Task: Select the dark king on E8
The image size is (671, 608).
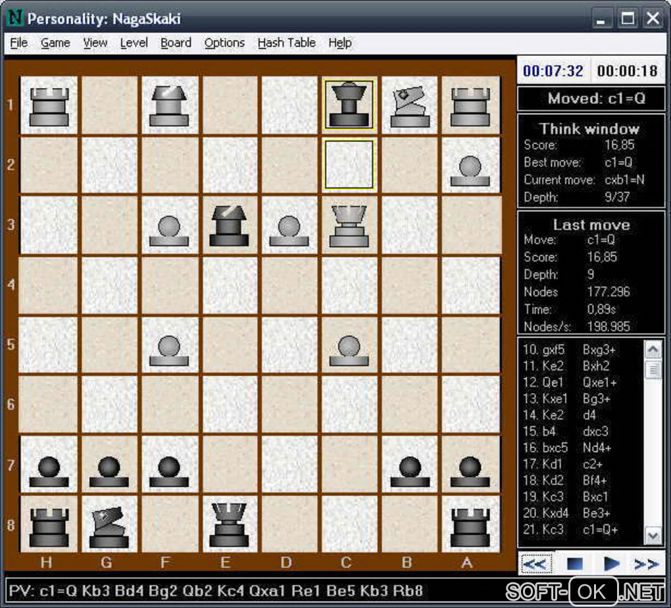Action: point(229,525)
